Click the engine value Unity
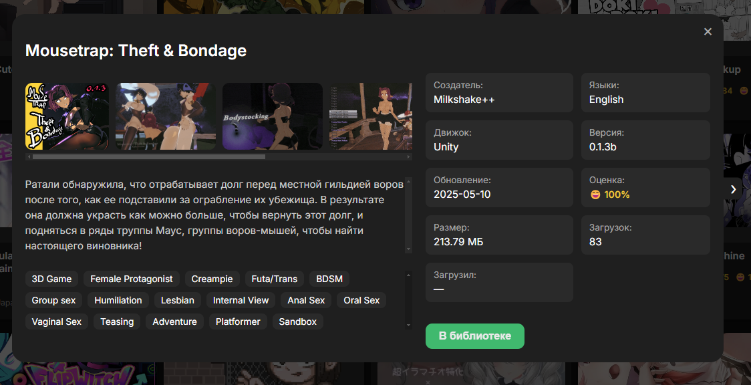Screen dimensions: 751x385 click(446, 147)
